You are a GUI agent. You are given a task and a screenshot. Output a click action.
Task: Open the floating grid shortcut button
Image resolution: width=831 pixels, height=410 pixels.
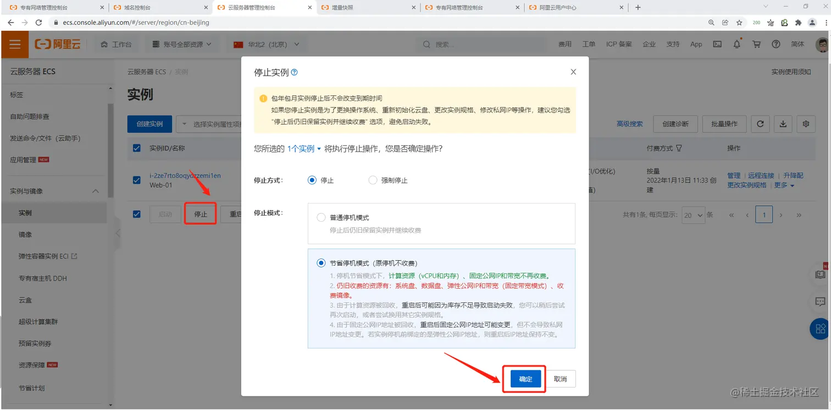click(821, 329)
